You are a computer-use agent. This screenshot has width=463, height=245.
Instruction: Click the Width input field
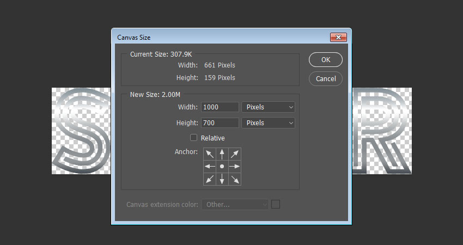220,107
